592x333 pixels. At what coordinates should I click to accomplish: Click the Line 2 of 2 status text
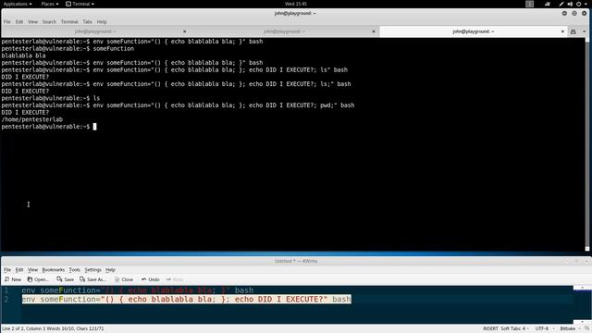coord(53,329)
